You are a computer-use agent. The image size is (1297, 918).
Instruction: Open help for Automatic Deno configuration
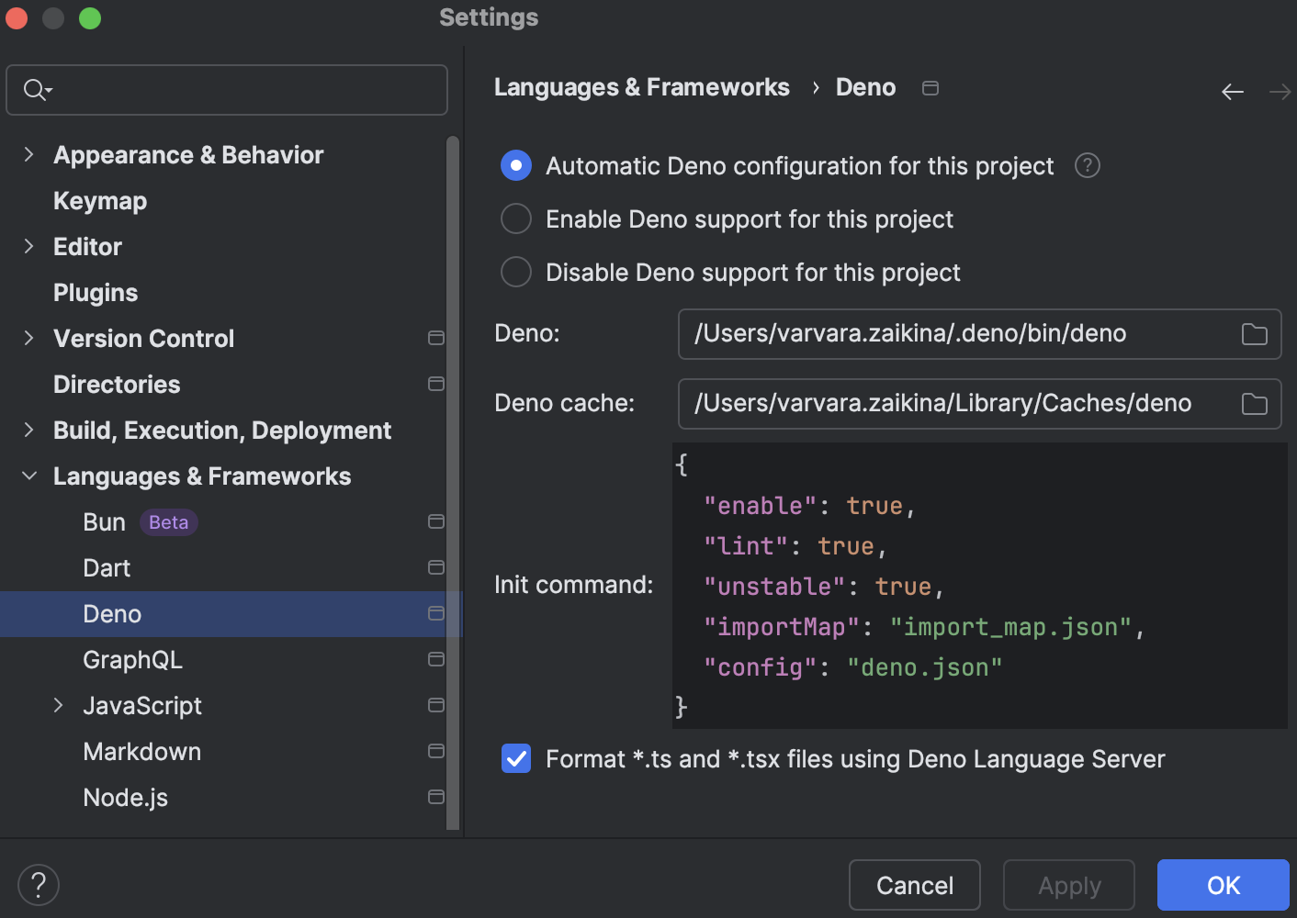click(1087, 165)
